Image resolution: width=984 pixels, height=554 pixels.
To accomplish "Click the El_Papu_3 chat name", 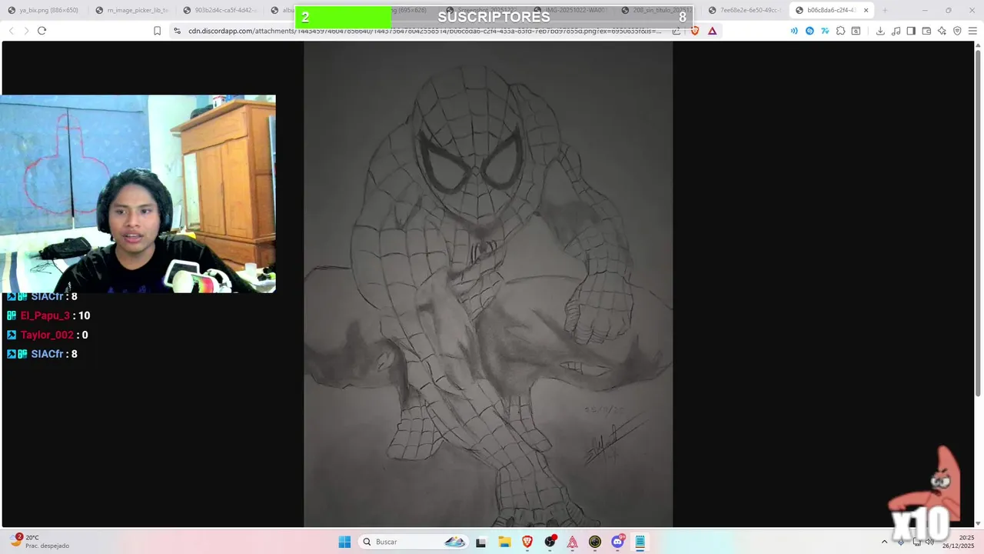I will pos(45,315).
